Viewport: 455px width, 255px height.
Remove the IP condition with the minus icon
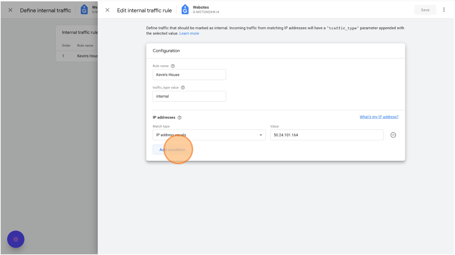pos(393,135)
